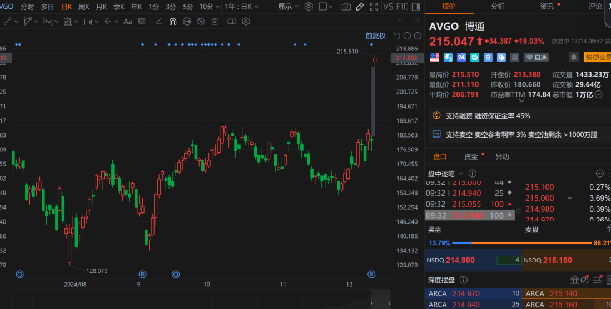The width and height of the screenshot is (611, 309).
Task: Click the overlapping circles compare icon
Action: pos(232,22)
